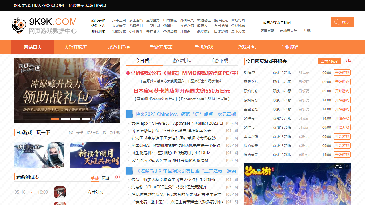
Task: Click 开始游戏 for 51星变 双线1374服
Action: coord(342,118)
